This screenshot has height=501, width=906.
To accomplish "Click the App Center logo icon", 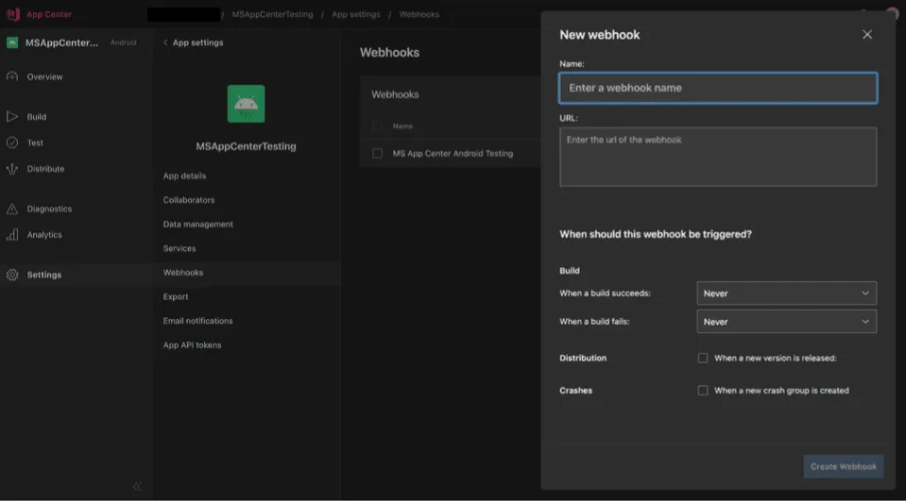I will click(12, 14).
